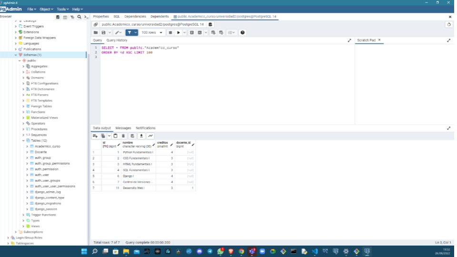Screen dimensions: 457x257
Task: Open the Explain options dropdown arrow
Action: pyautogui.click(x=206, y=33)
